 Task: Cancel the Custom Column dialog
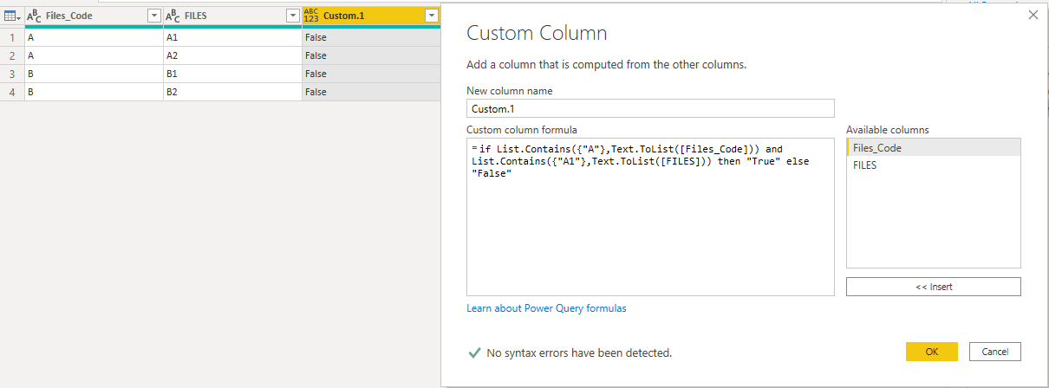[995, 352]
